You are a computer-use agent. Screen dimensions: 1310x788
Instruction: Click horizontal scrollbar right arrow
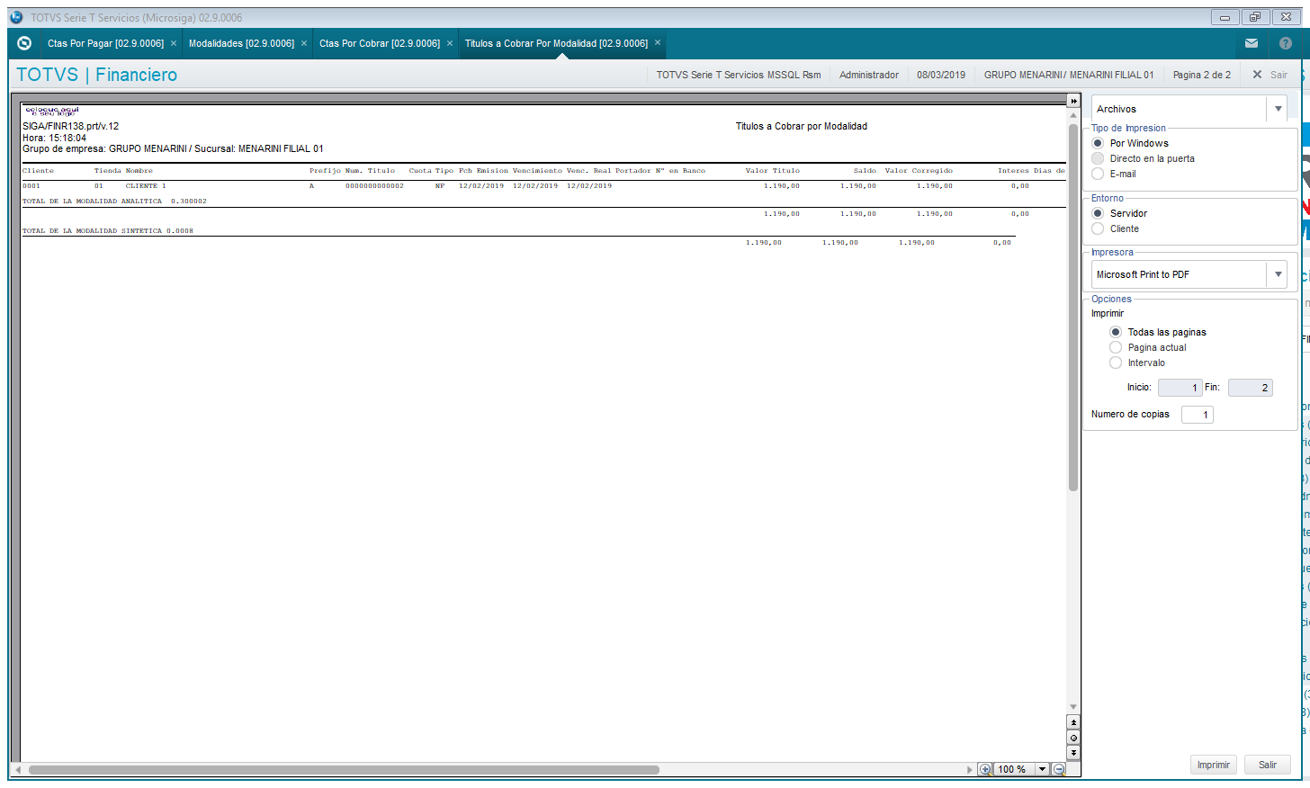point(969,770)
